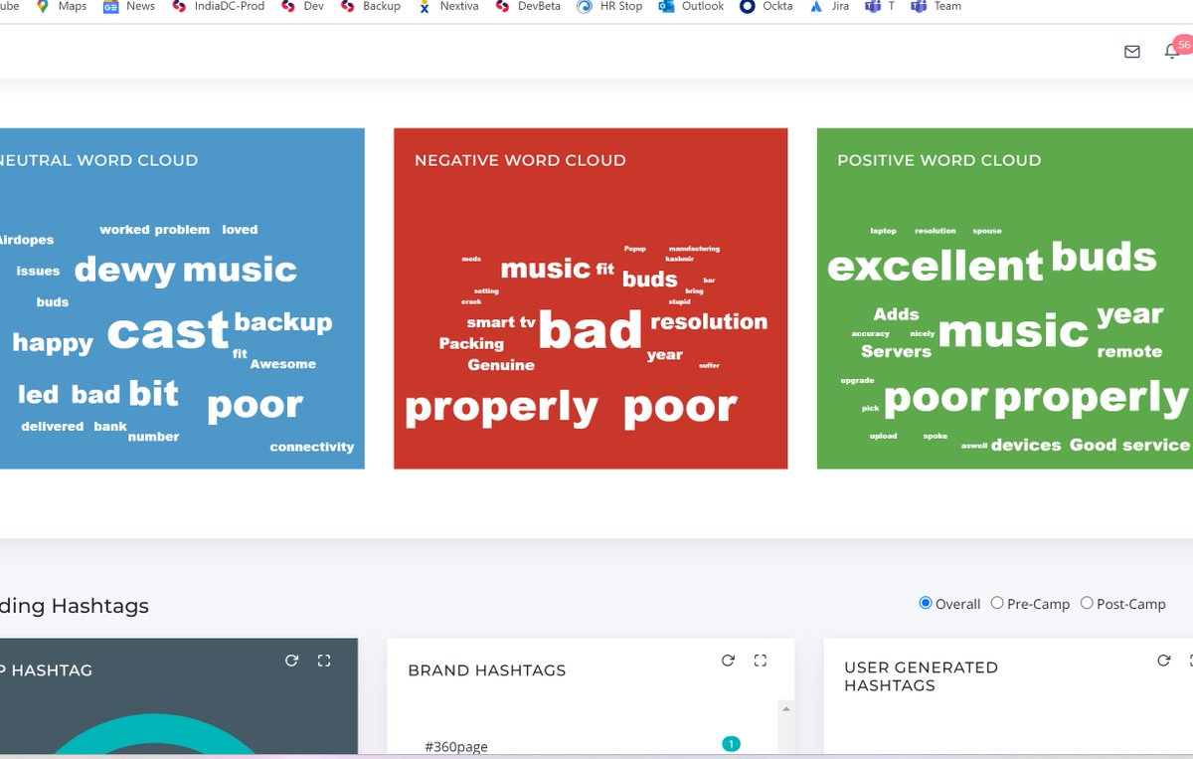
Task: Open IndiaDC-Prod bookmark
Action: point(218,6)
